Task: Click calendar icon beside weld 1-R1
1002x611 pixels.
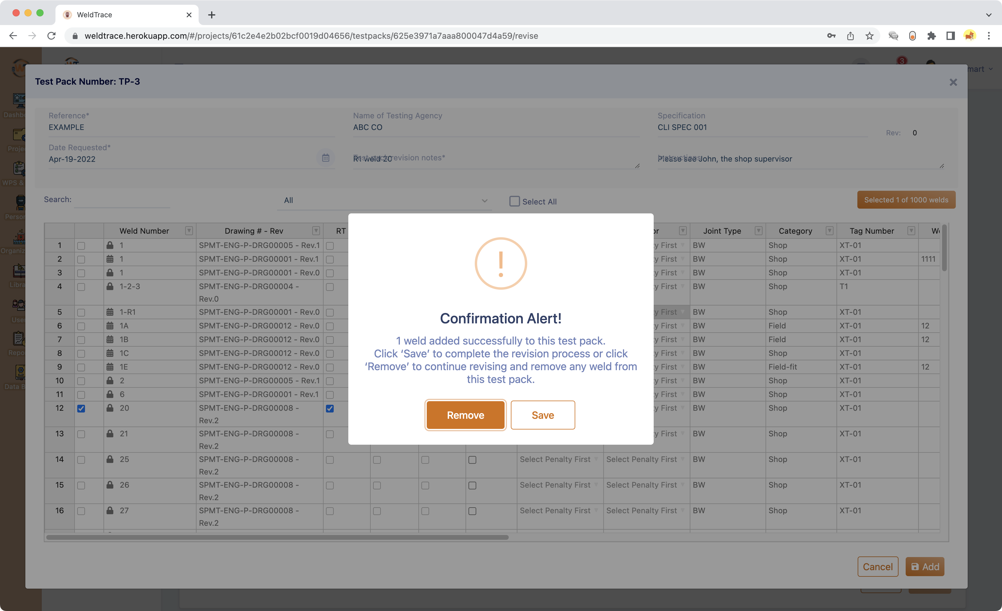Action: tap(110, 312)
